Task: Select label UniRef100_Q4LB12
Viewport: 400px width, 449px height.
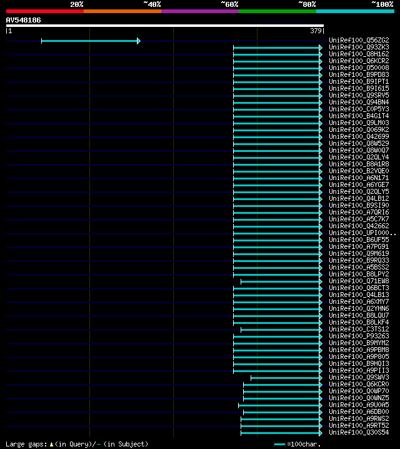Action: [359, 198]
